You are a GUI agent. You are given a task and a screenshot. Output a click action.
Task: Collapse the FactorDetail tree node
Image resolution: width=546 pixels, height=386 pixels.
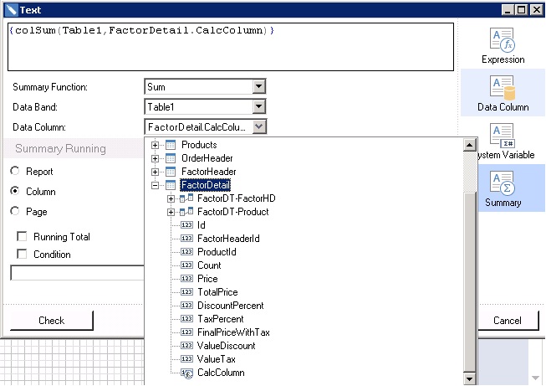(155, 185)
